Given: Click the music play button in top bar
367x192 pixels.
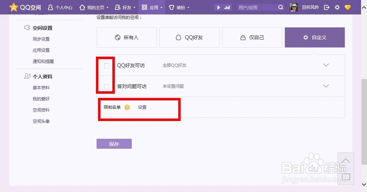Looking at the screenshot, I should (x=218, y=7).
